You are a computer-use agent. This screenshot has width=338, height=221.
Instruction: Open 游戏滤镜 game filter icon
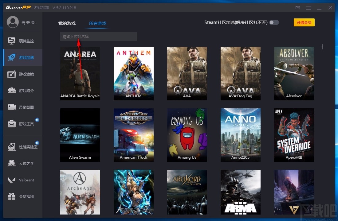coord(11,74)
